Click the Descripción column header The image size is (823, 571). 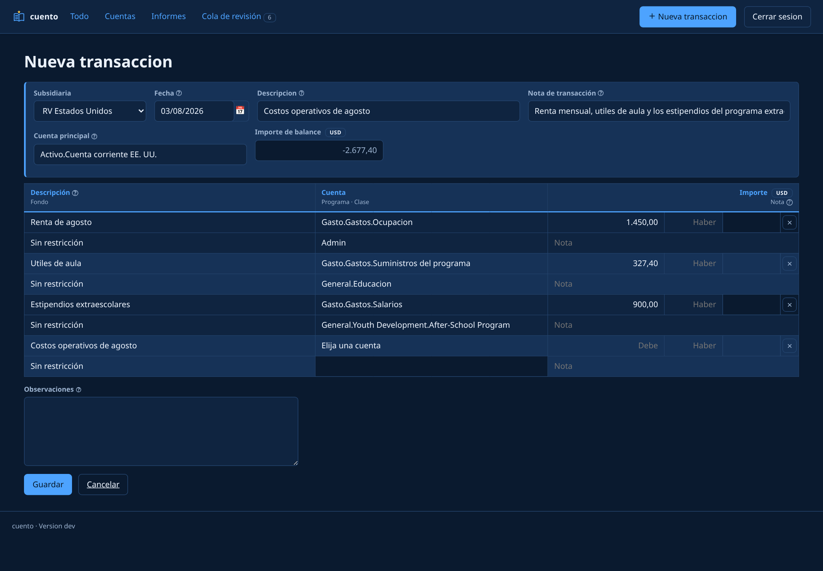coord(50,193)
